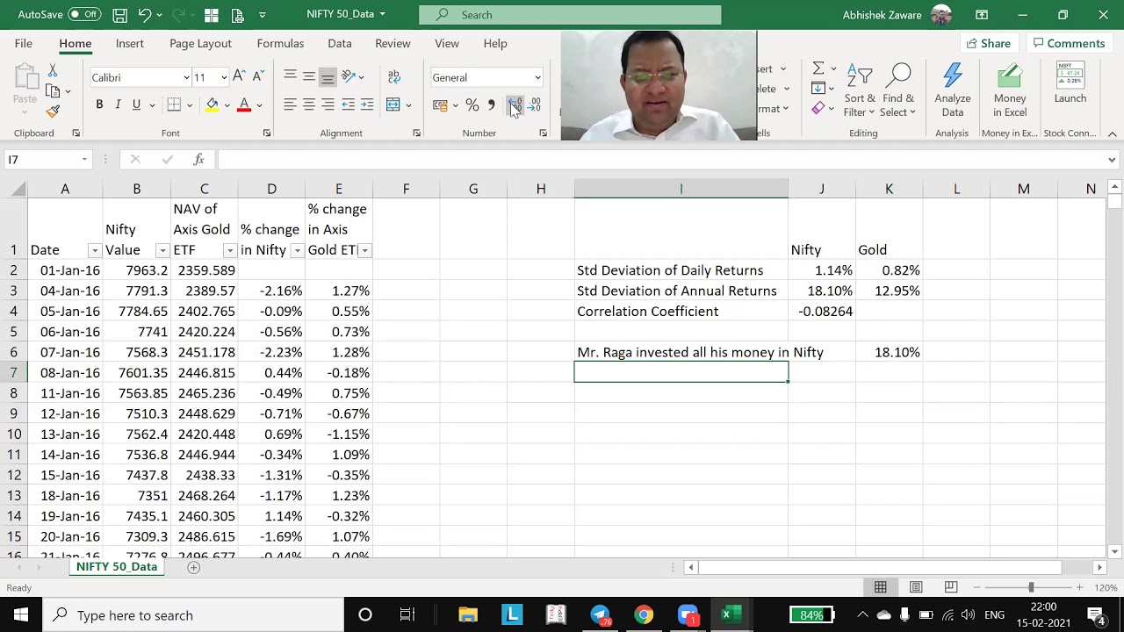Open Chrome from taskbar
This screenshot has width=1124, height=632.
click(x=644, y=615)
